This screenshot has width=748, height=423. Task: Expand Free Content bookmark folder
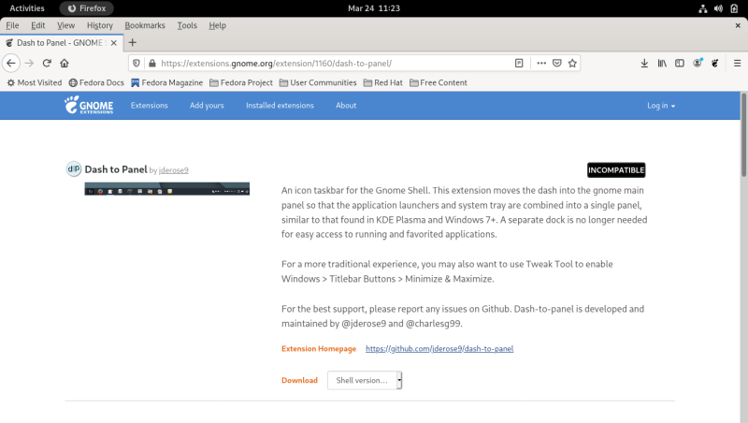[438, 82]
